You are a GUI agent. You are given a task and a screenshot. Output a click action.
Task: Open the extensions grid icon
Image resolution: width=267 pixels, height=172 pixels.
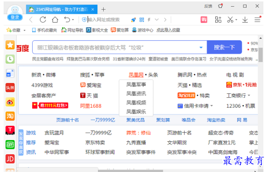218,20
